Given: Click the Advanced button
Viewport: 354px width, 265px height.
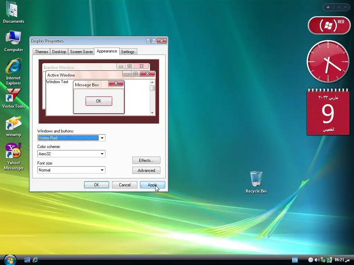Looking at the screenshot, I should click(x=146, y=170).
